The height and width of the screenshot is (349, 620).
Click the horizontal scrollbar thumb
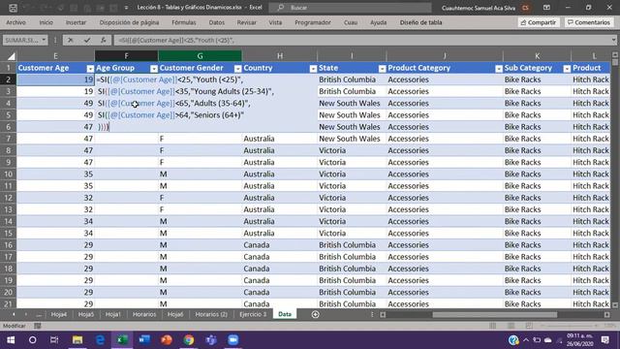tap(494, 314)
